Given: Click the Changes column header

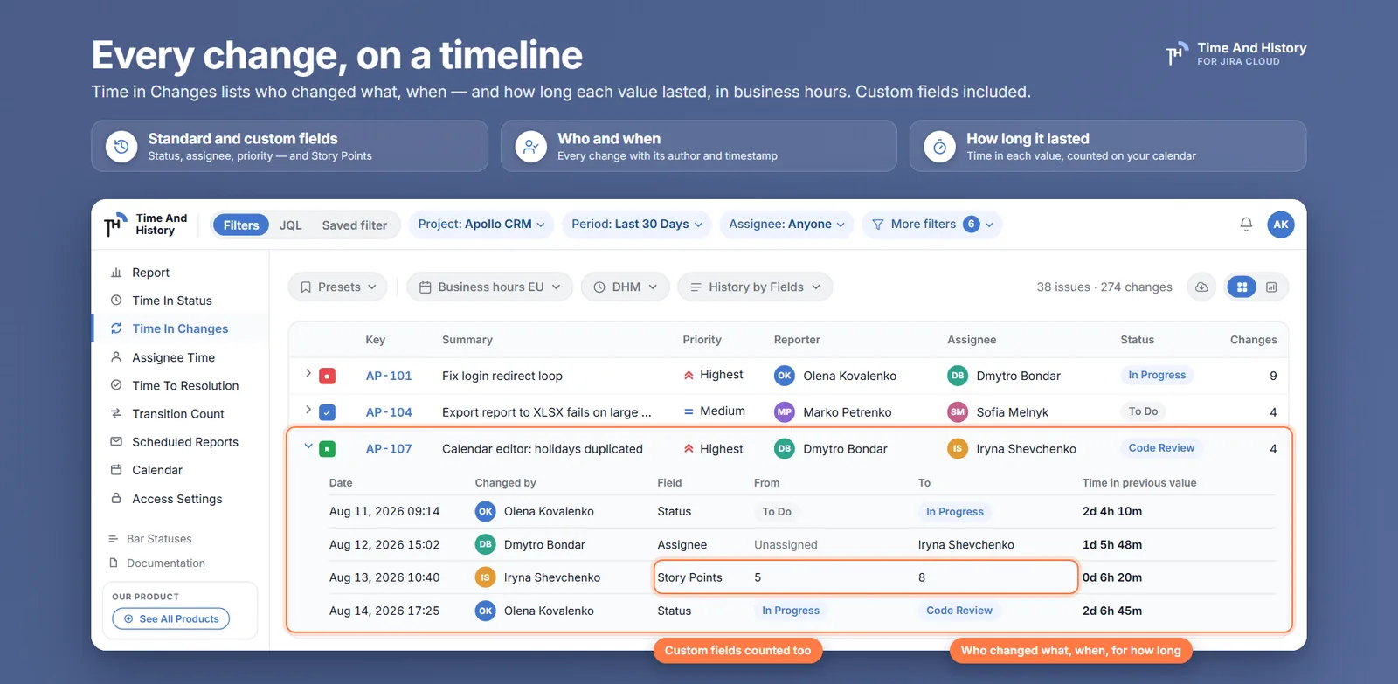Looking at the screenshot, I should click(1253, 340).
